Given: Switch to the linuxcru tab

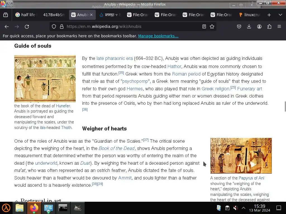Looking at the screenshot, I should tap(250, 15).
